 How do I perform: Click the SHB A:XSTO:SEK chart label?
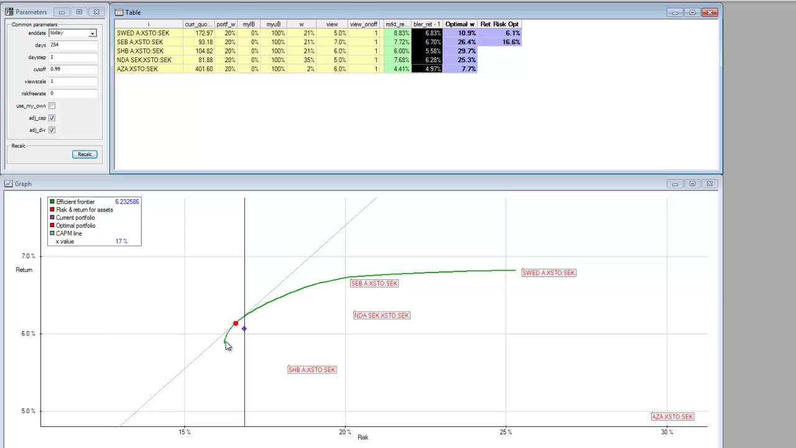point(312,370)
